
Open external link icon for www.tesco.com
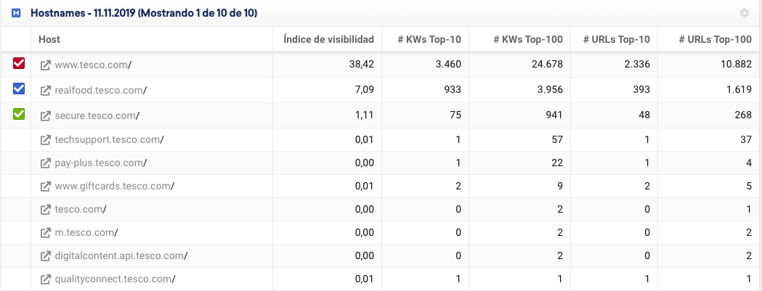pyautogui.click(x=45, y=65)
